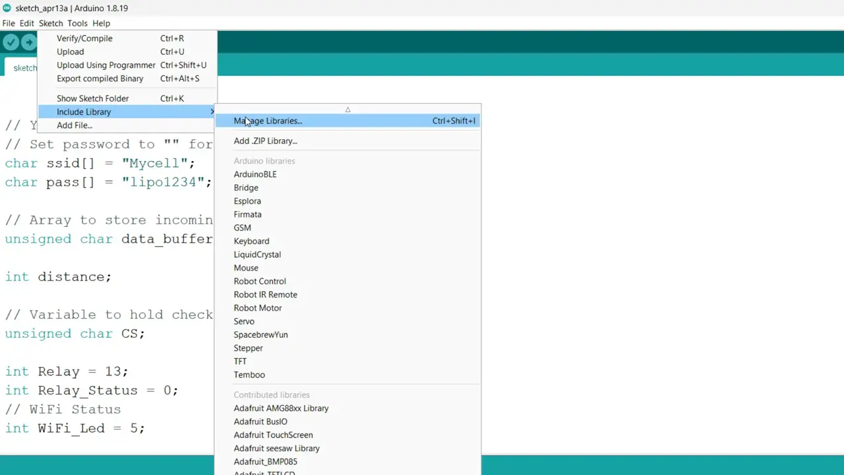
Task: Include Adafruit_BMP085 library
Action: (x=347, y=462)
